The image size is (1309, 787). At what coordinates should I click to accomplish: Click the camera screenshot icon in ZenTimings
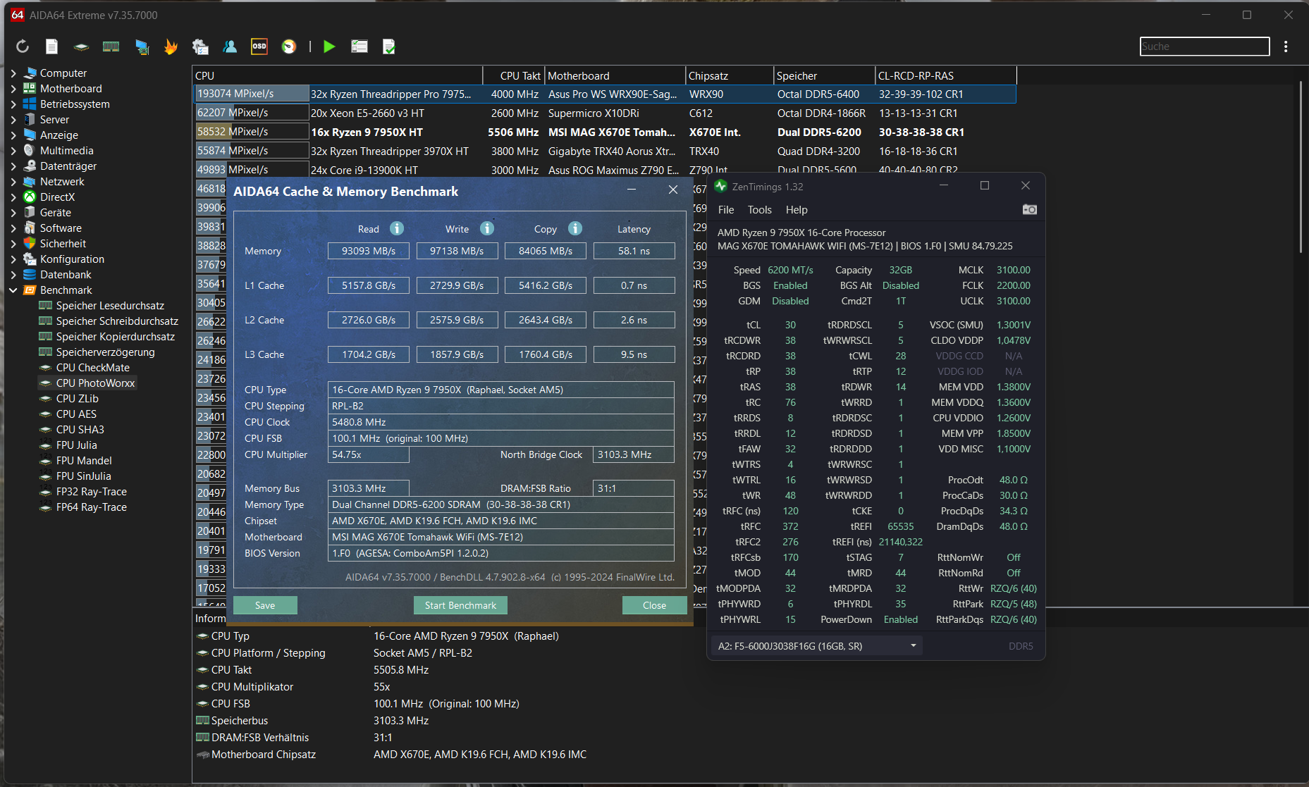(x=1029, y=209)
